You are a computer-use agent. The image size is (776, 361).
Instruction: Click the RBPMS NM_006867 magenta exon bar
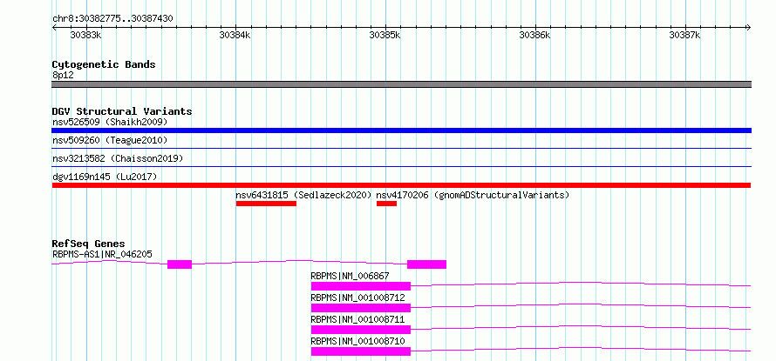click(x=361, y=286)
